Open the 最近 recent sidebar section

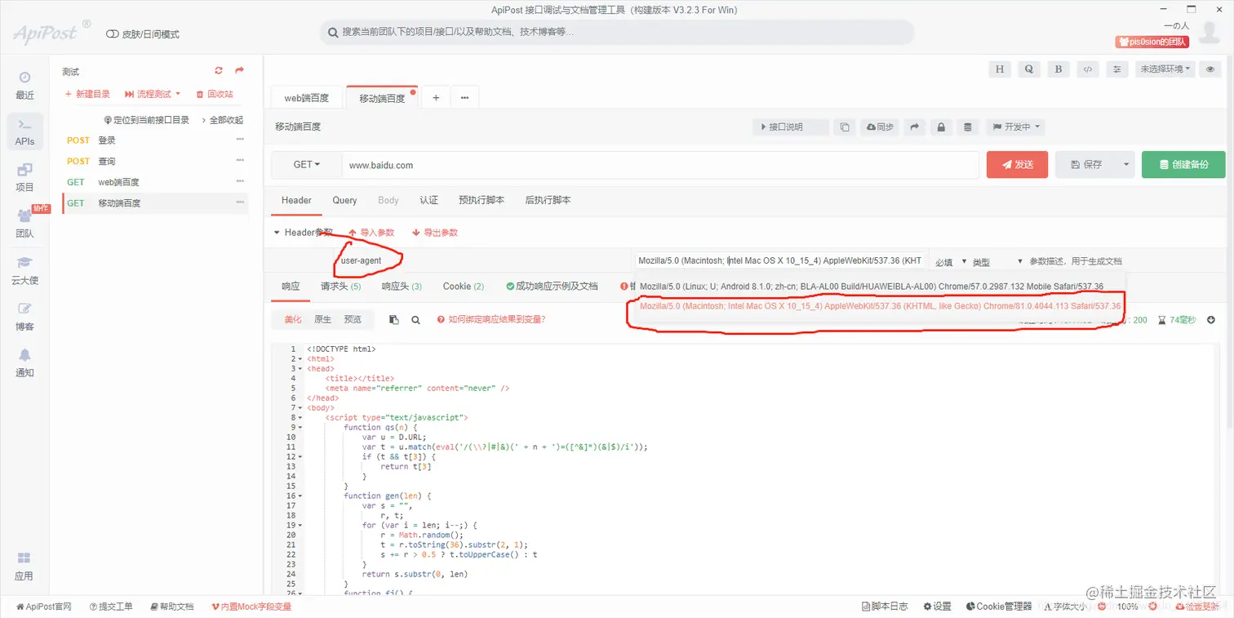(24, 85)
